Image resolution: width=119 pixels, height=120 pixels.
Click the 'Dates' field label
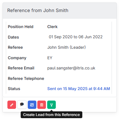click(13, 37)
